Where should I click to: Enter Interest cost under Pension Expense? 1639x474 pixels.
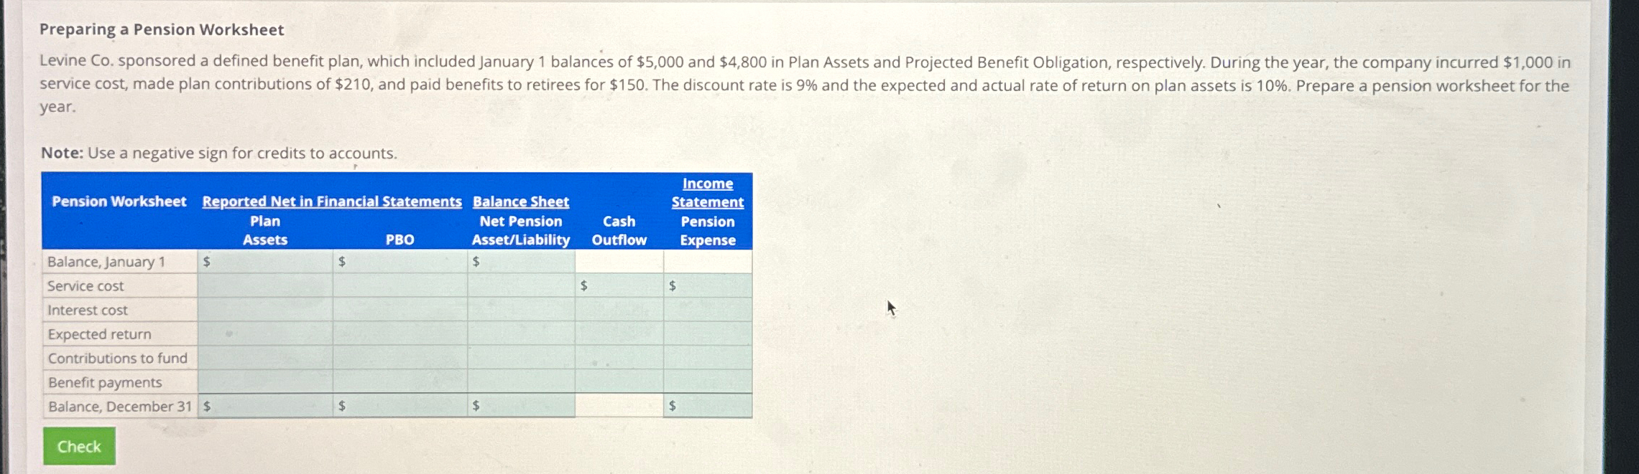click(x=708, y=310)
